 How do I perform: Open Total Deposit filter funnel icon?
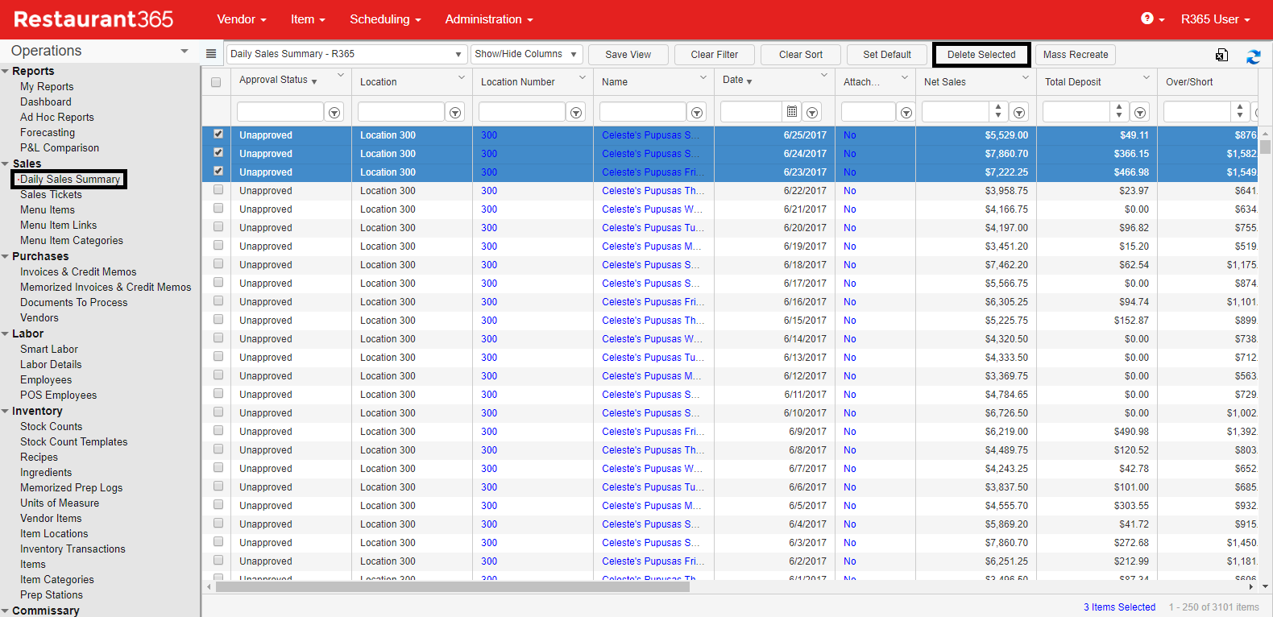(1140, 112)
